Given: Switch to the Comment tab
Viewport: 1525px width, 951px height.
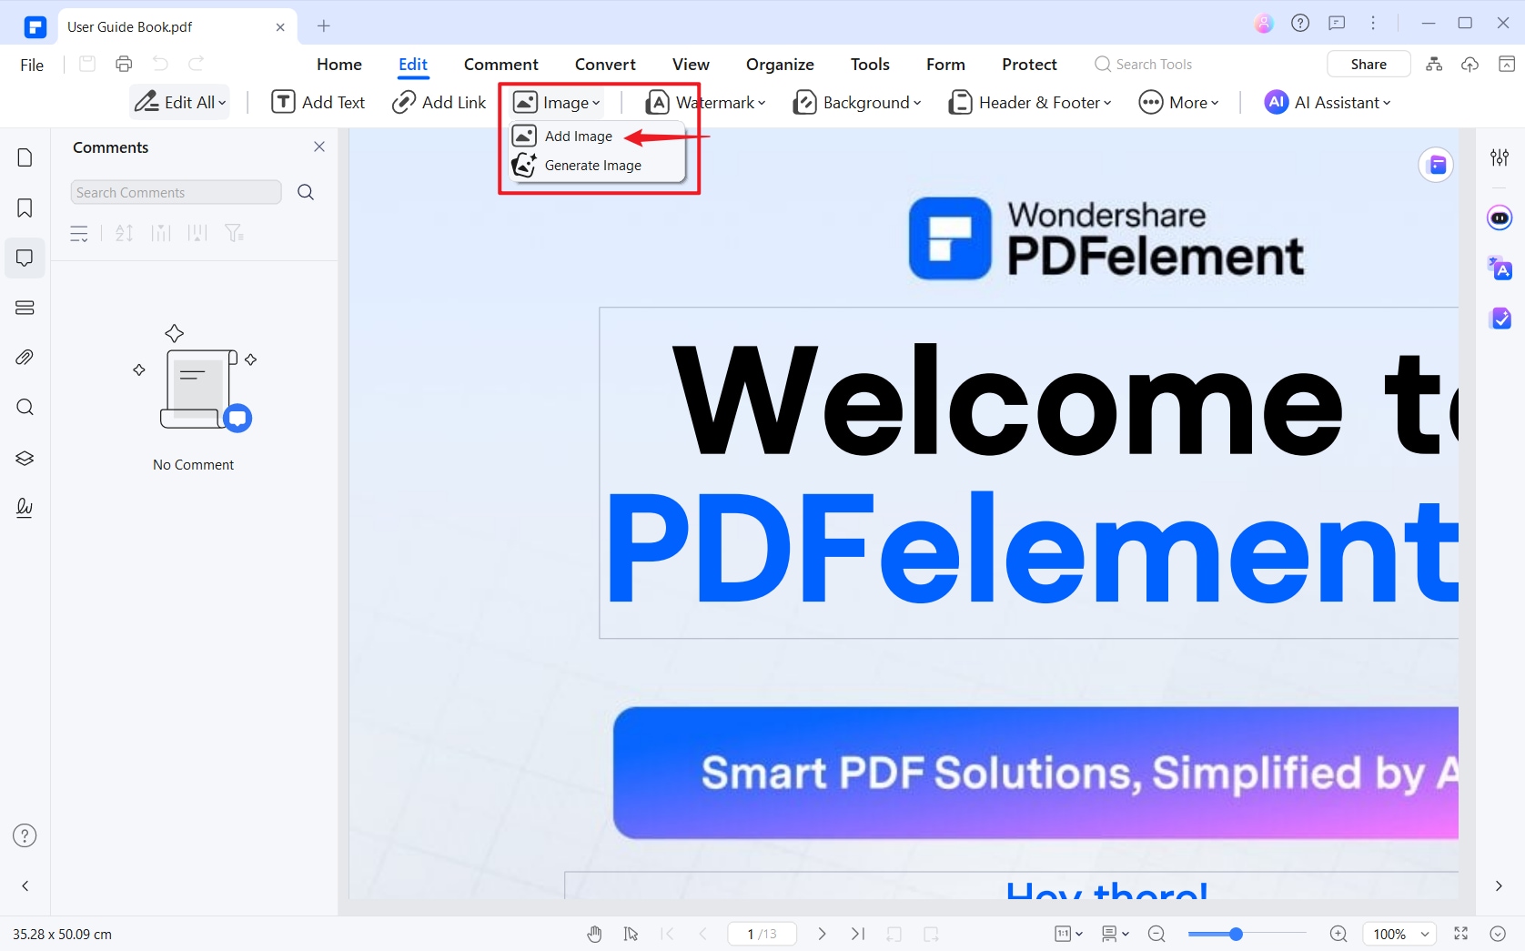Looking at the screenshot, I should [x=501, y=65].
